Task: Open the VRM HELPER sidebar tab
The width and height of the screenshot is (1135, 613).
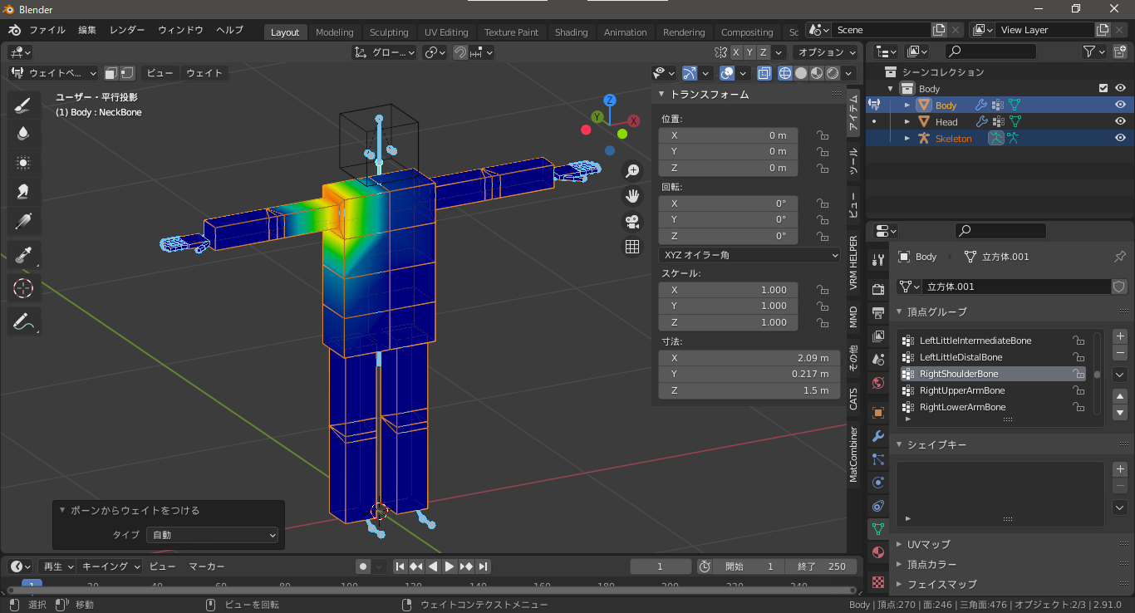Action: [853, 262]
